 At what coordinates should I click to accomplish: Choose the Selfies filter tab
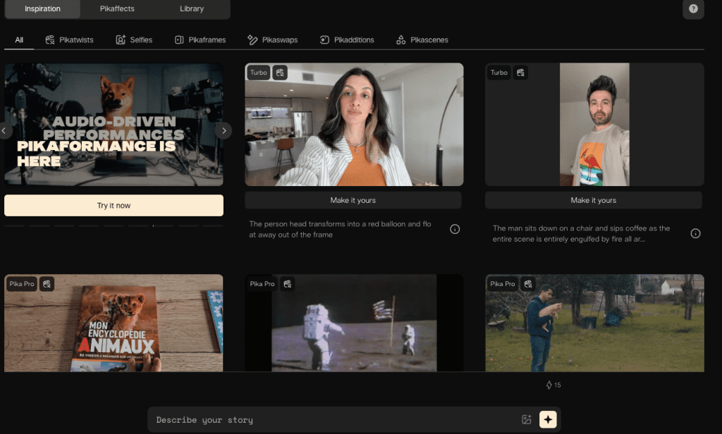coord(134,40)
